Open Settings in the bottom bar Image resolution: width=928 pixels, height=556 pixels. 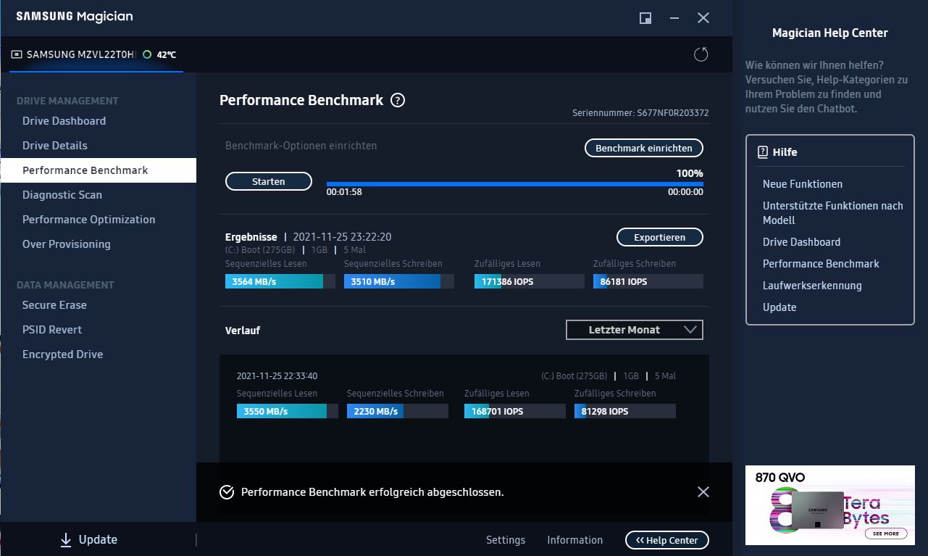506,540
